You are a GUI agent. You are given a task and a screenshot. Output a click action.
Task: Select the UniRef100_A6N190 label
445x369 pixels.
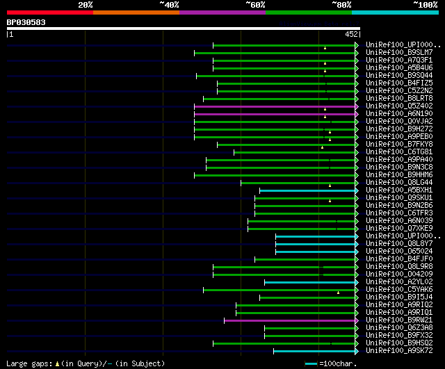tap(399, 114)
